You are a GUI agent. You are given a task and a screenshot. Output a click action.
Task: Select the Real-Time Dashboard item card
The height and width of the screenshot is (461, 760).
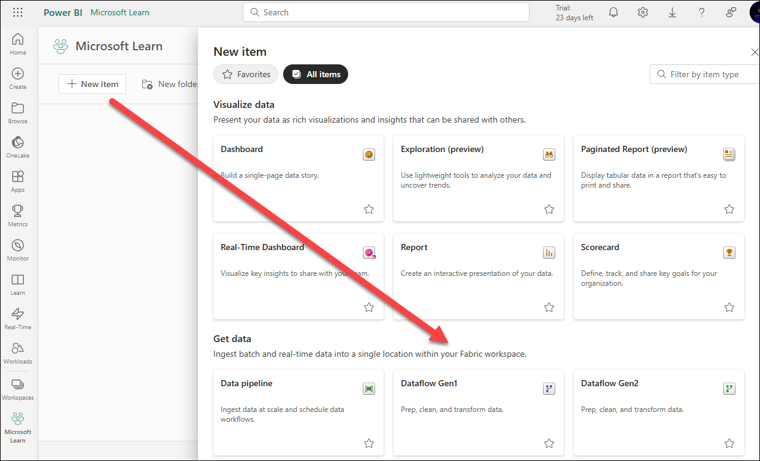[x=298, y=276]
